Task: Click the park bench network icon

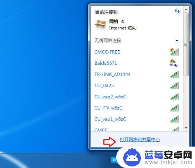Action: click(100, 25)
